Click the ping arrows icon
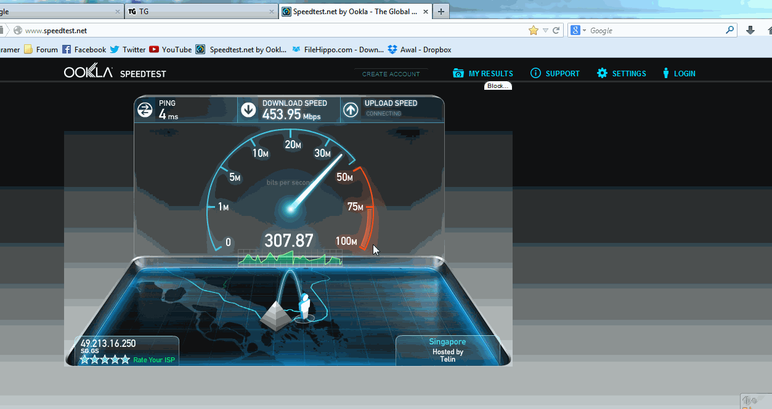The height and width of the screenshot is (409, 772). pyautogui.click(x=145, y=110)
